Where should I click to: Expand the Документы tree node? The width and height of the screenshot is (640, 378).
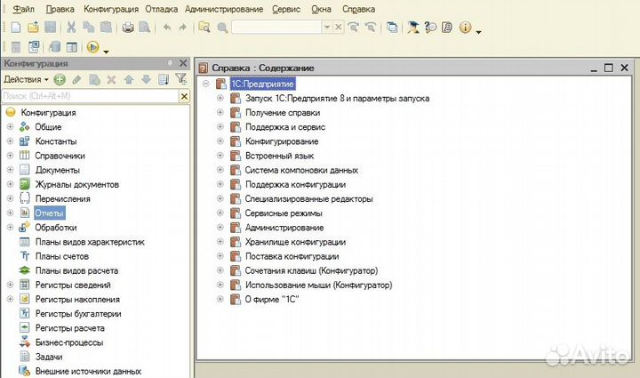pos(11,170)
